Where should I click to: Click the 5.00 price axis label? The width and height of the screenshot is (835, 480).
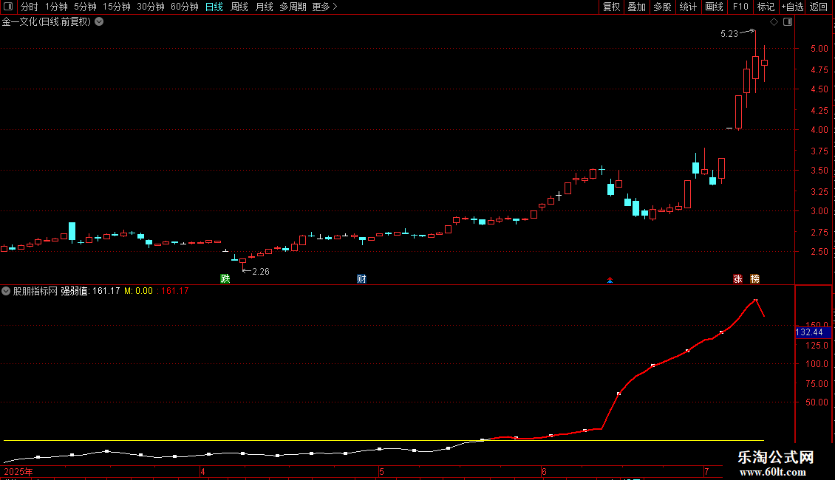point(819,49)
